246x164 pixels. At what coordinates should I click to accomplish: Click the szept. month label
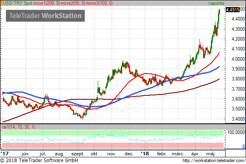coord(78,154)
